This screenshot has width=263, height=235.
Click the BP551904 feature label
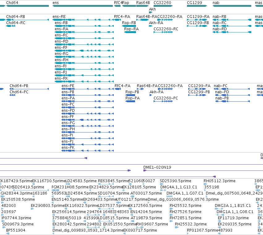(15, 230)
